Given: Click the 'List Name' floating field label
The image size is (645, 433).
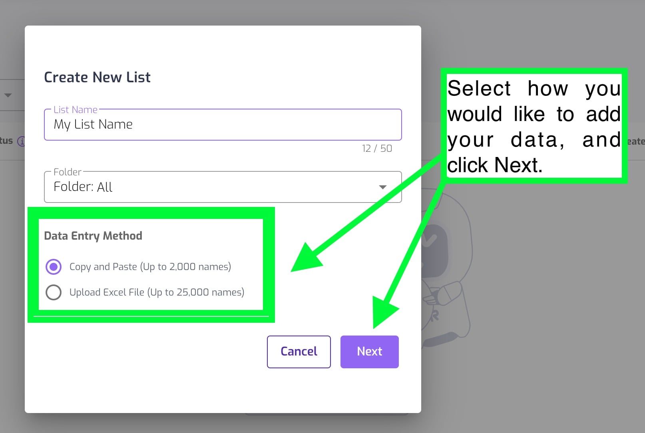Looking at the screenshot, I should tap(76, 110).
